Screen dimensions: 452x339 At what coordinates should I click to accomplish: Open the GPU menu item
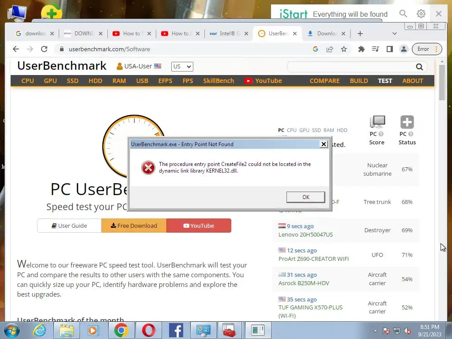[50, 81]
